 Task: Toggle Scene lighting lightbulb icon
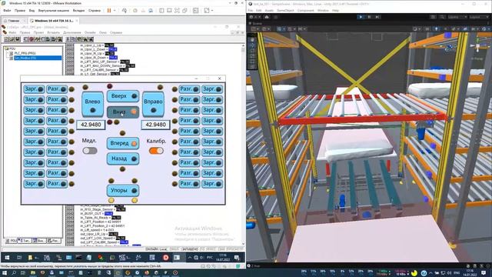[x=437, y=29]
